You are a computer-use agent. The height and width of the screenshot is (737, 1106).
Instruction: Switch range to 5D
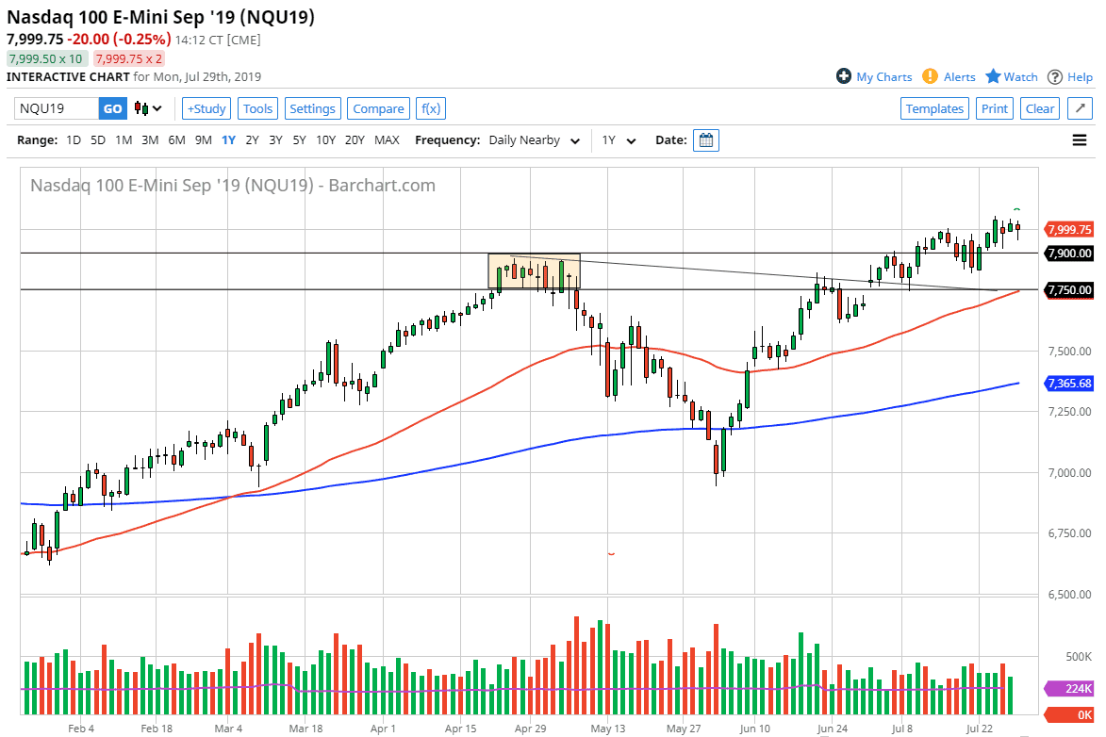pos(97,139)
